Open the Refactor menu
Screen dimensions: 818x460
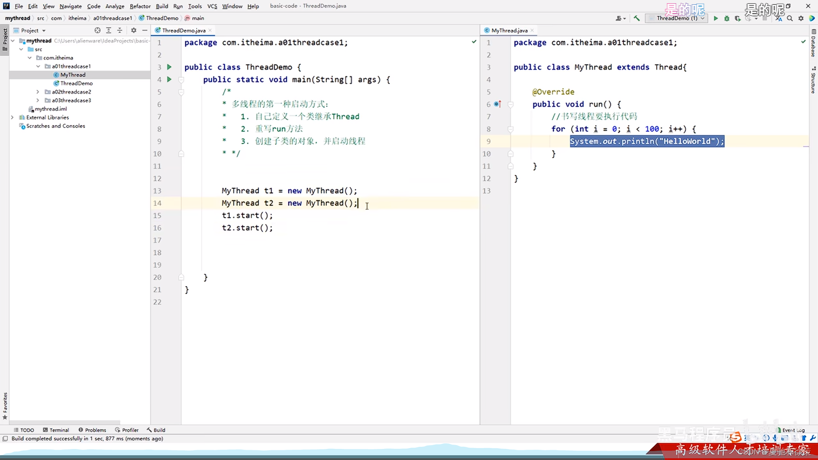tap(140, 6)
